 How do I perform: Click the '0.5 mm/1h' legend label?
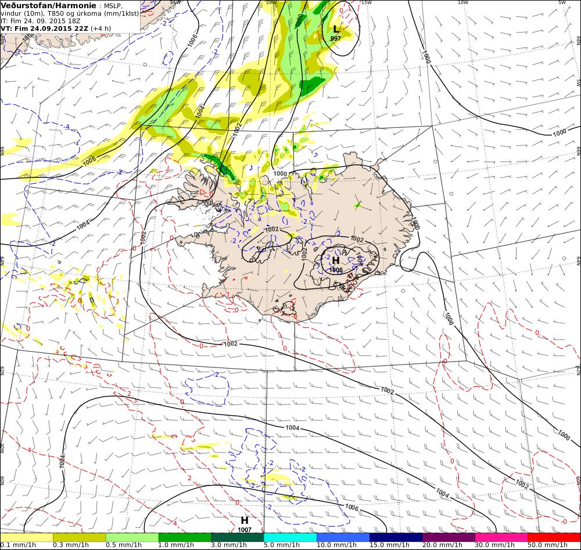click(124, 545)
